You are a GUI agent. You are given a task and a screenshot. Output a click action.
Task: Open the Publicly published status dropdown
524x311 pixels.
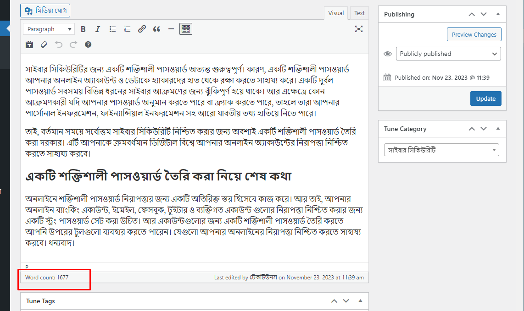(448, 54)
